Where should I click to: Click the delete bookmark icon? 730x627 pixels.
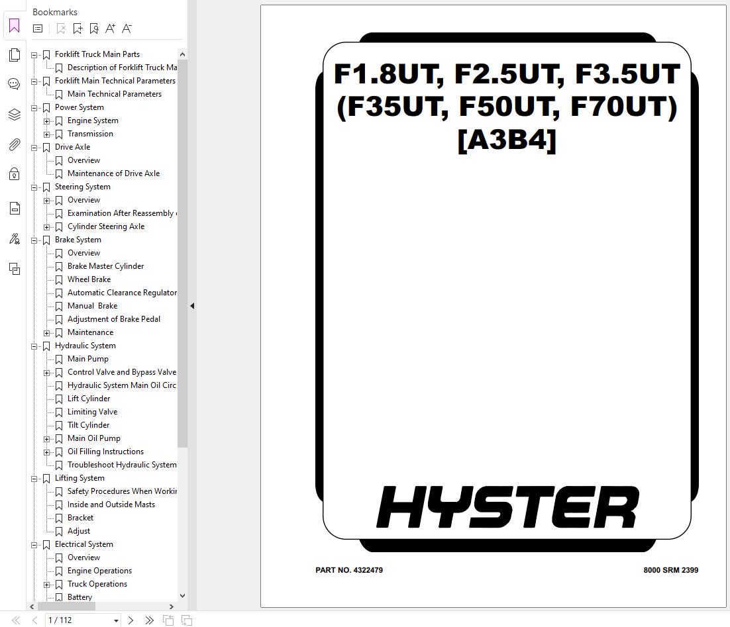coord(61,29)
